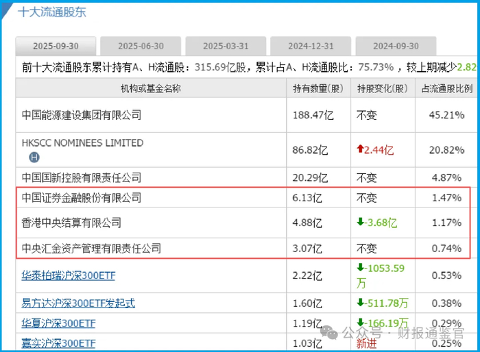
Task: Click the 1.17% ratio cell
Action: [446, 223]
